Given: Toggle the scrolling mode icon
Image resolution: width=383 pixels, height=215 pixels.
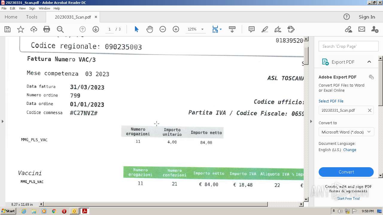Looking at the screenshot, I should [232, 29].
